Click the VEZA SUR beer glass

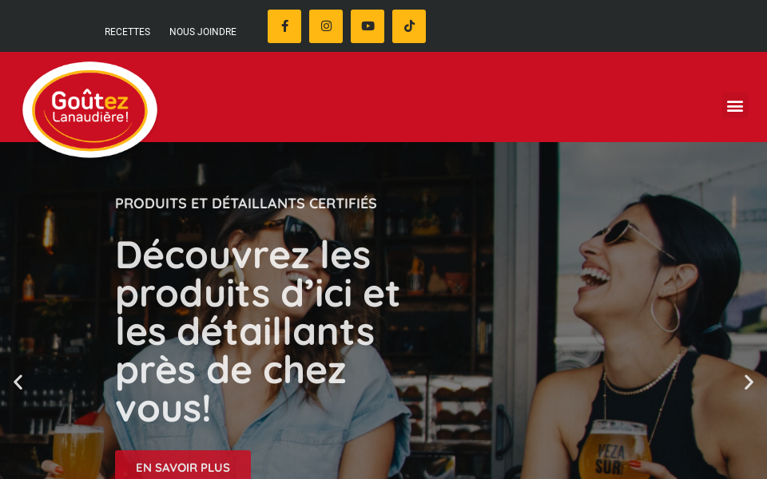615,449
